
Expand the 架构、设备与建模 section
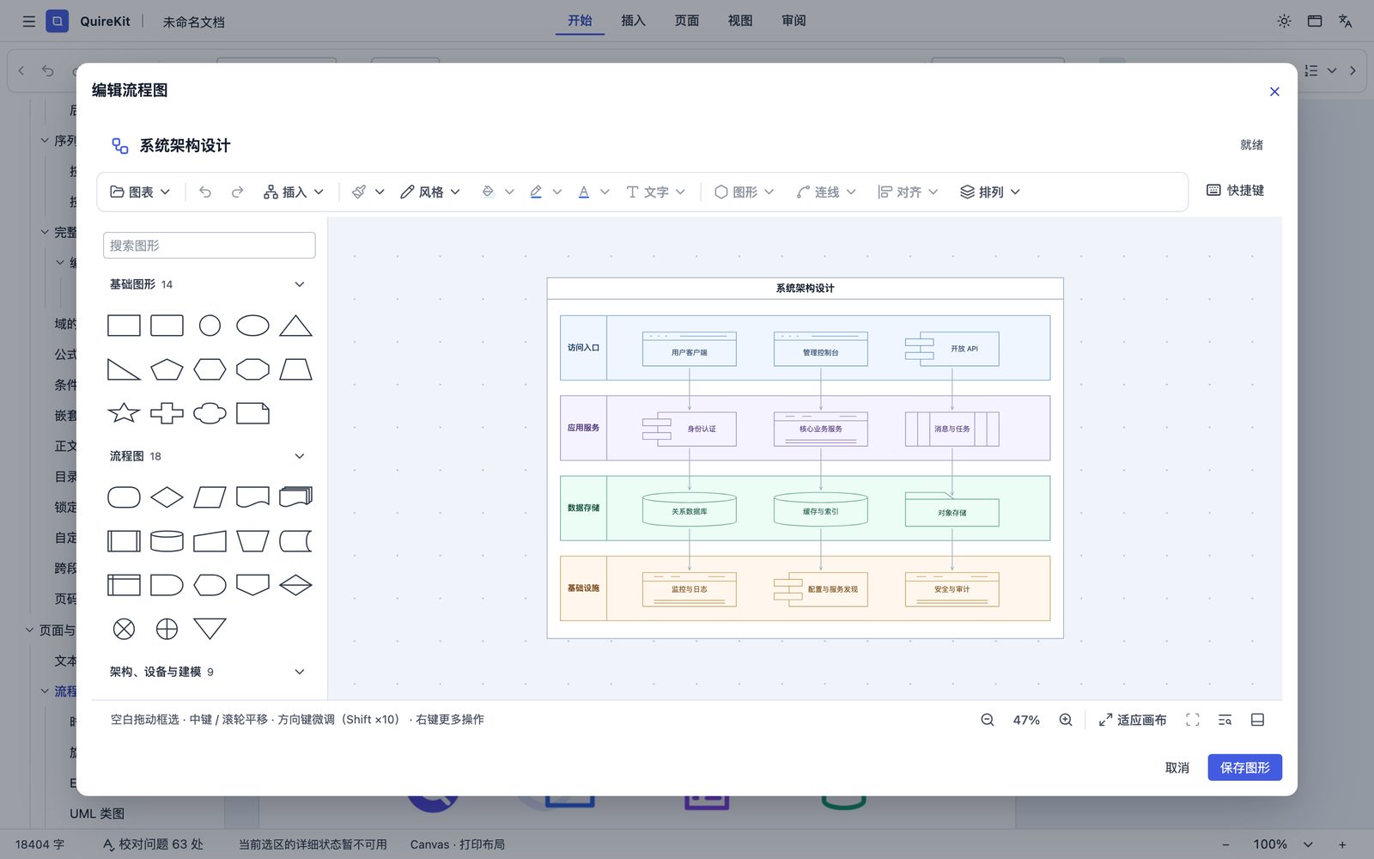pos(299,672)
